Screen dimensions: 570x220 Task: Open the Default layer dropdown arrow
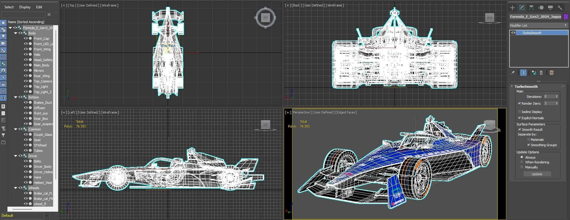pyautogui.click(x=46, y=216)
